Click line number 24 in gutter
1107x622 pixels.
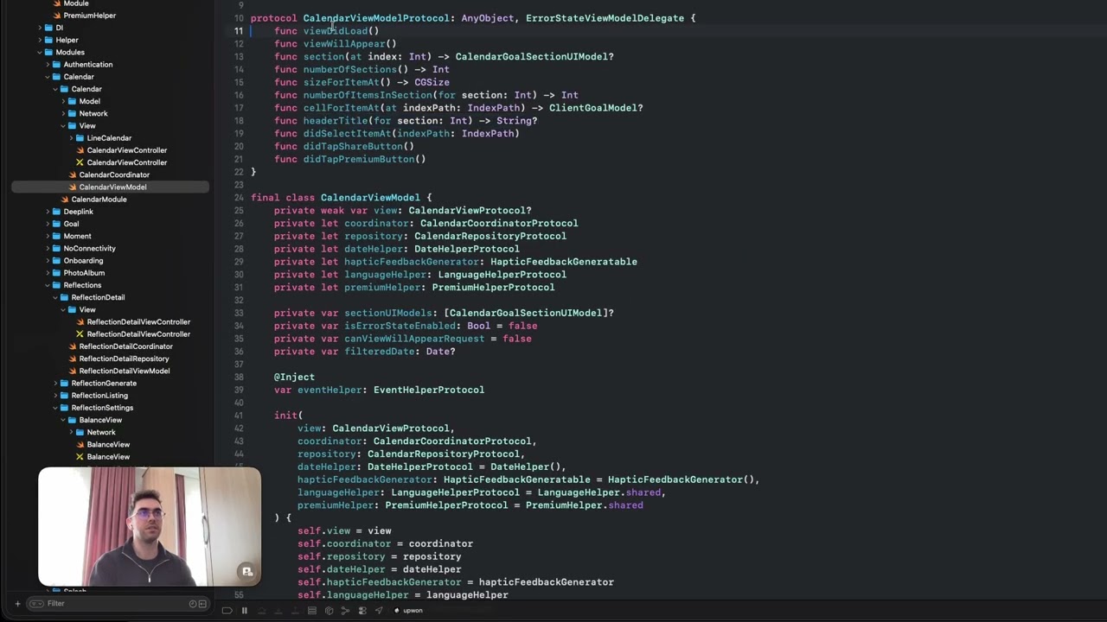coord(239,197)
